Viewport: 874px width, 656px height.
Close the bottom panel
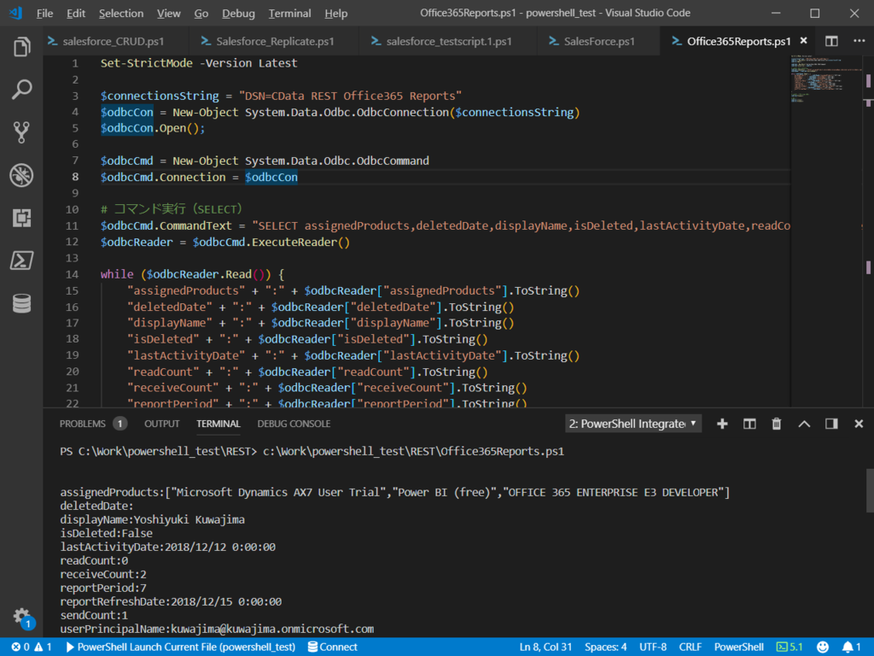[x=859, y=424]
